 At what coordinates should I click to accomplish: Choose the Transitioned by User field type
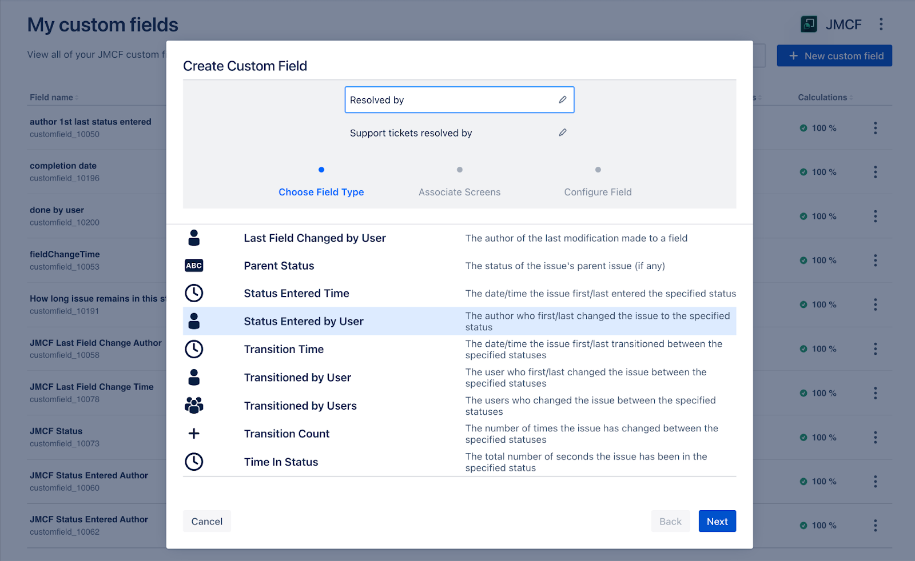tap(460, 377)
